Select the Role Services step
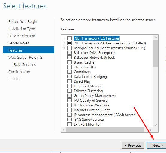The image size is (166, 153). 25,65
